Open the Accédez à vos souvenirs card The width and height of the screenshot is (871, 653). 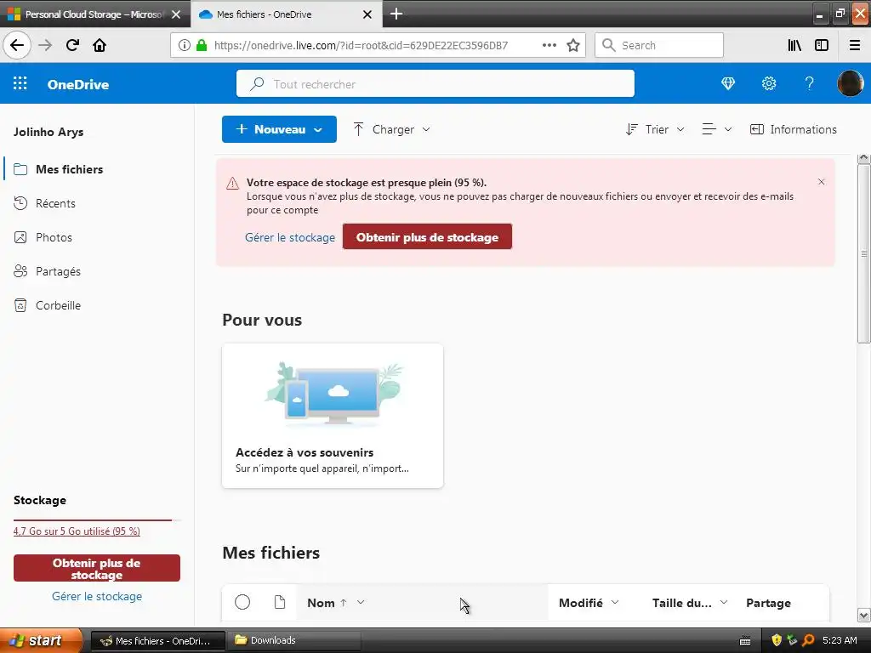tap(333, 416)
